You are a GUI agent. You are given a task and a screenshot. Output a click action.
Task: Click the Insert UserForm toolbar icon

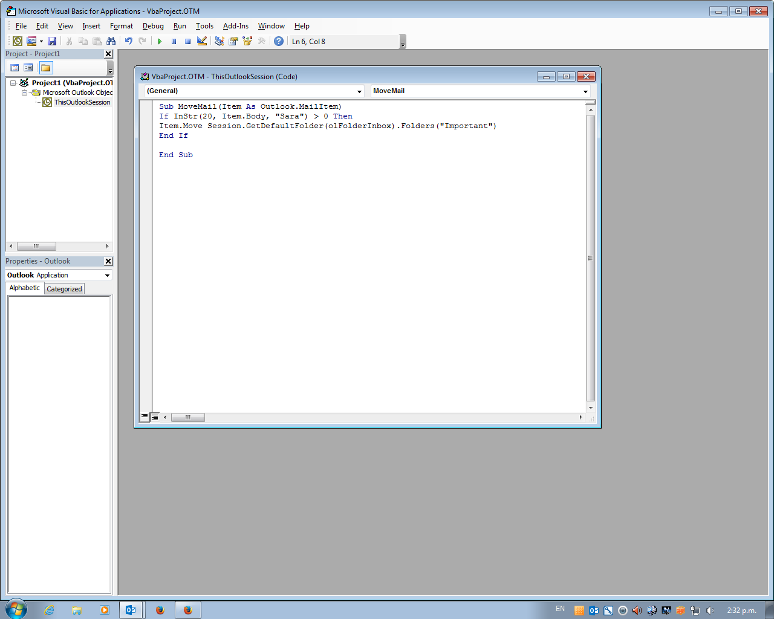pos(31,41)
